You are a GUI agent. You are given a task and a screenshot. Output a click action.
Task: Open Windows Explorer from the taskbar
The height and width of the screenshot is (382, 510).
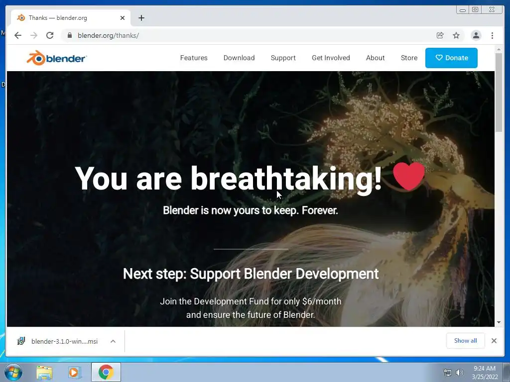click(44, 372)
